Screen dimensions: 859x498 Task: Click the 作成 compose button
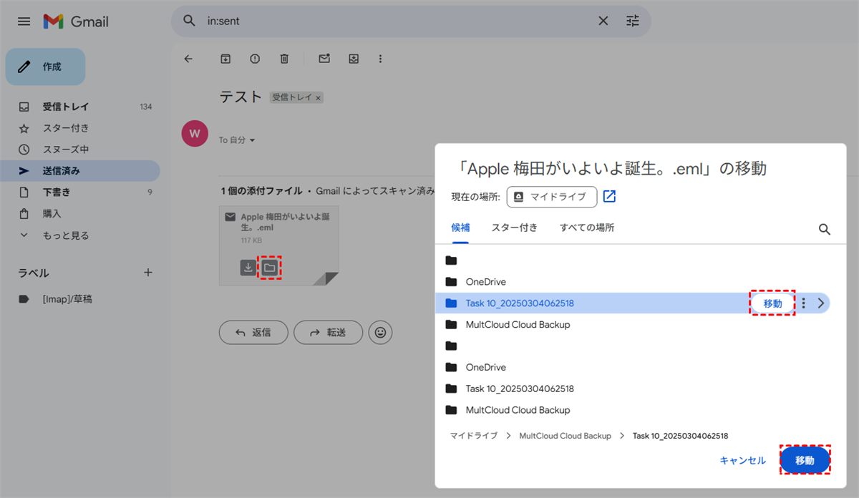tap(46, 67)
